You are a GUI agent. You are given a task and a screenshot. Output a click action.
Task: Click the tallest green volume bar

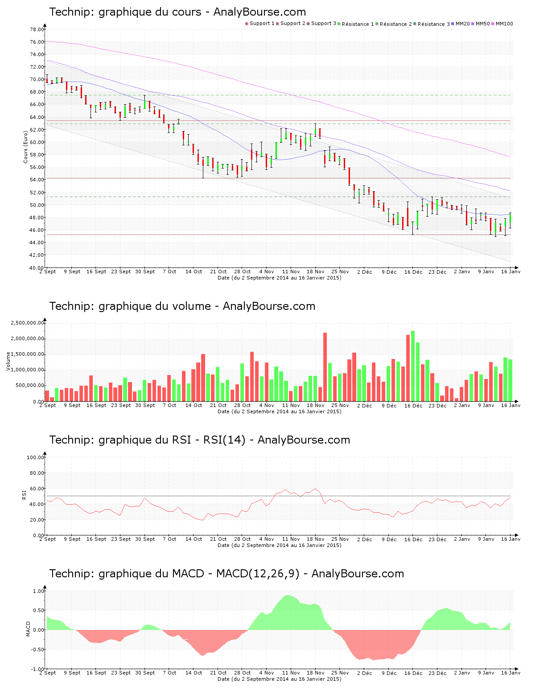pyautogui.click(x=413, y=366)
